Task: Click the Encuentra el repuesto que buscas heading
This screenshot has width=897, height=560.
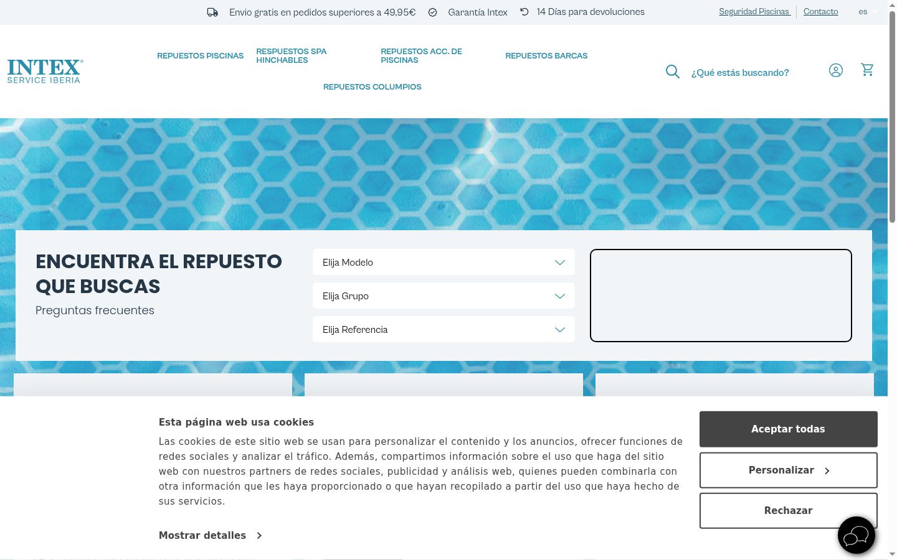Action: (159, 274)
